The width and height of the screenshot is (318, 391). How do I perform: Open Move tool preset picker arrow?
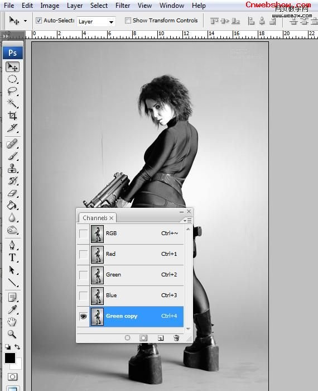(x=25, y=21)
